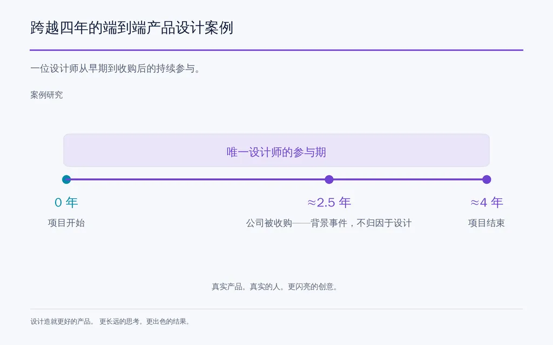Click the footer text 更长远的思考。更出色的结果。
553x345 pixels.
coord(145,321)
